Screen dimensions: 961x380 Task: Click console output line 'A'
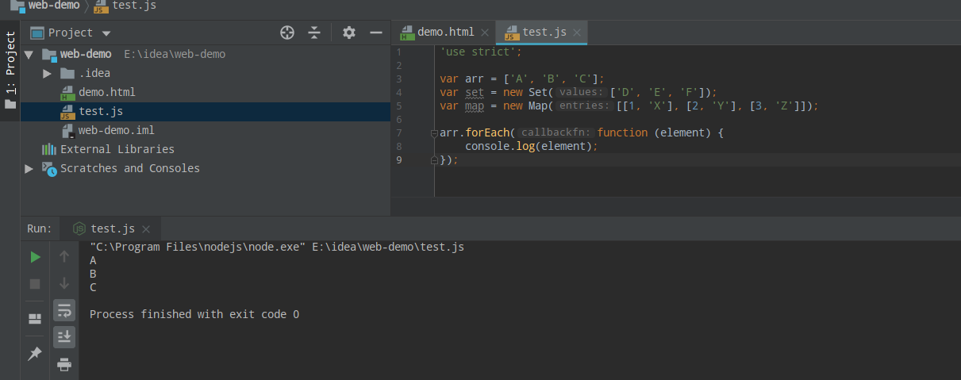tap(94, 260)
